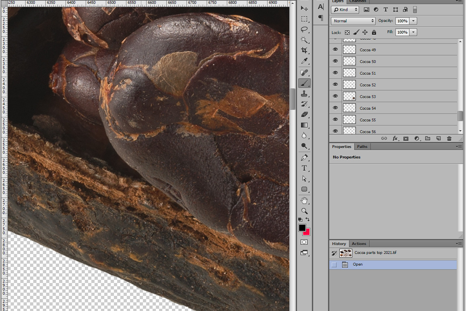This screenshot has width=467, height=311.
Task: Select the Magic Wand tool
Action: [x=304, y=40]
